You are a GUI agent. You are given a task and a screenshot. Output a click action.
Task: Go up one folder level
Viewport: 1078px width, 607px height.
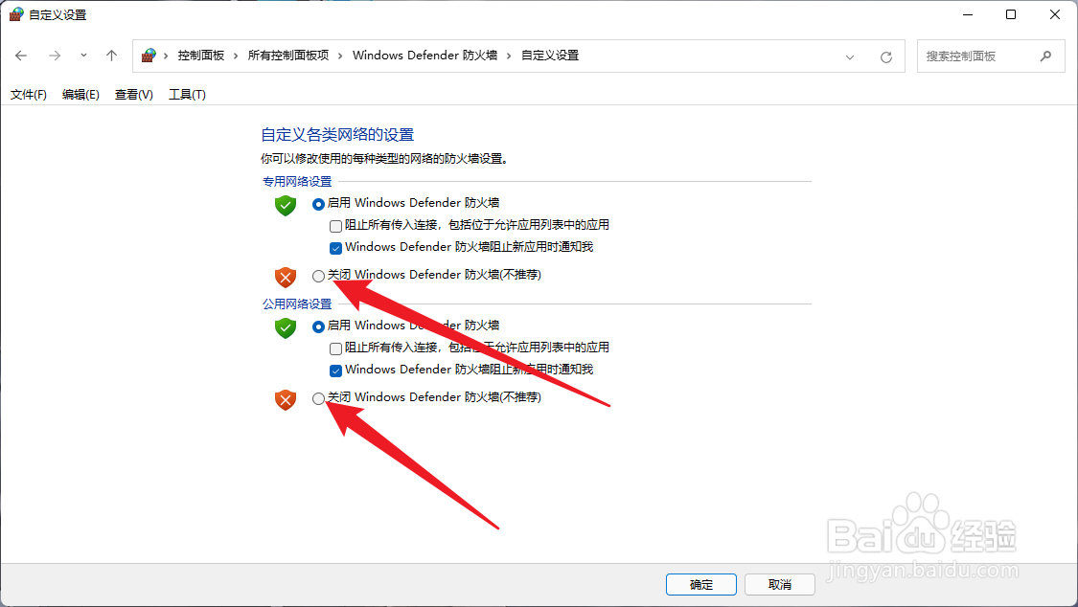111,56
